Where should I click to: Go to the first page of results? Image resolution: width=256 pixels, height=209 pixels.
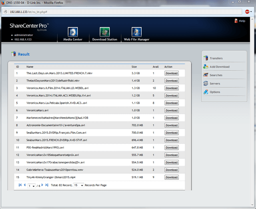coord(20,185)
